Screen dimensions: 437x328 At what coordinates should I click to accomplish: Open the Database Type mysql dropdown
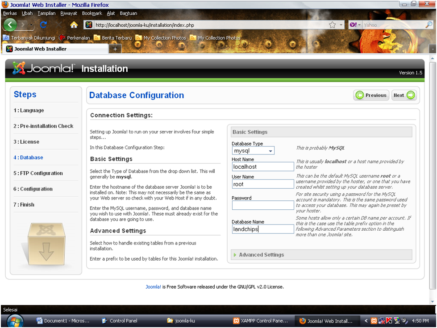[253, 151]
